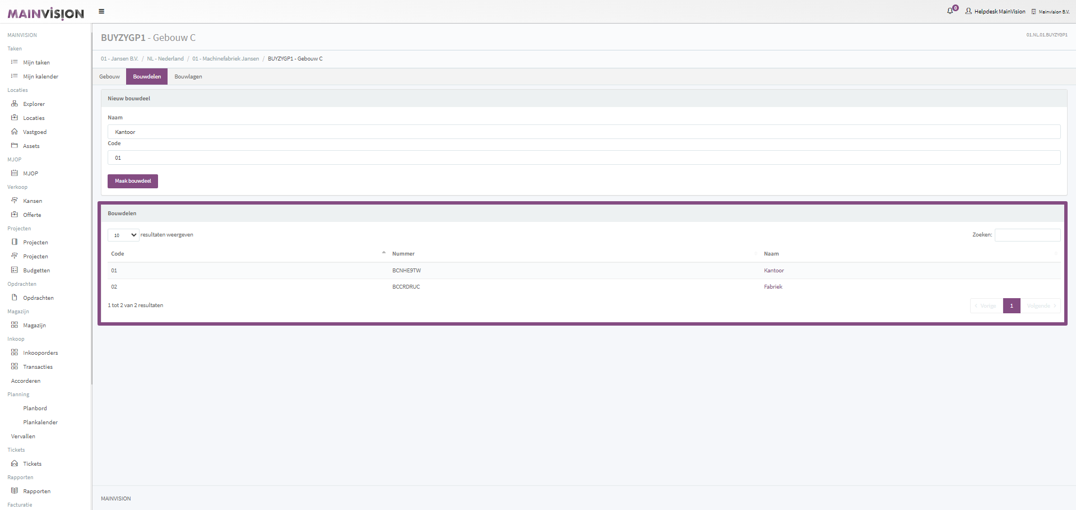Click code 02 in the Bouwdelen table
The height and width of the screenshot is (510, 1076).
(x=114, y=287)
